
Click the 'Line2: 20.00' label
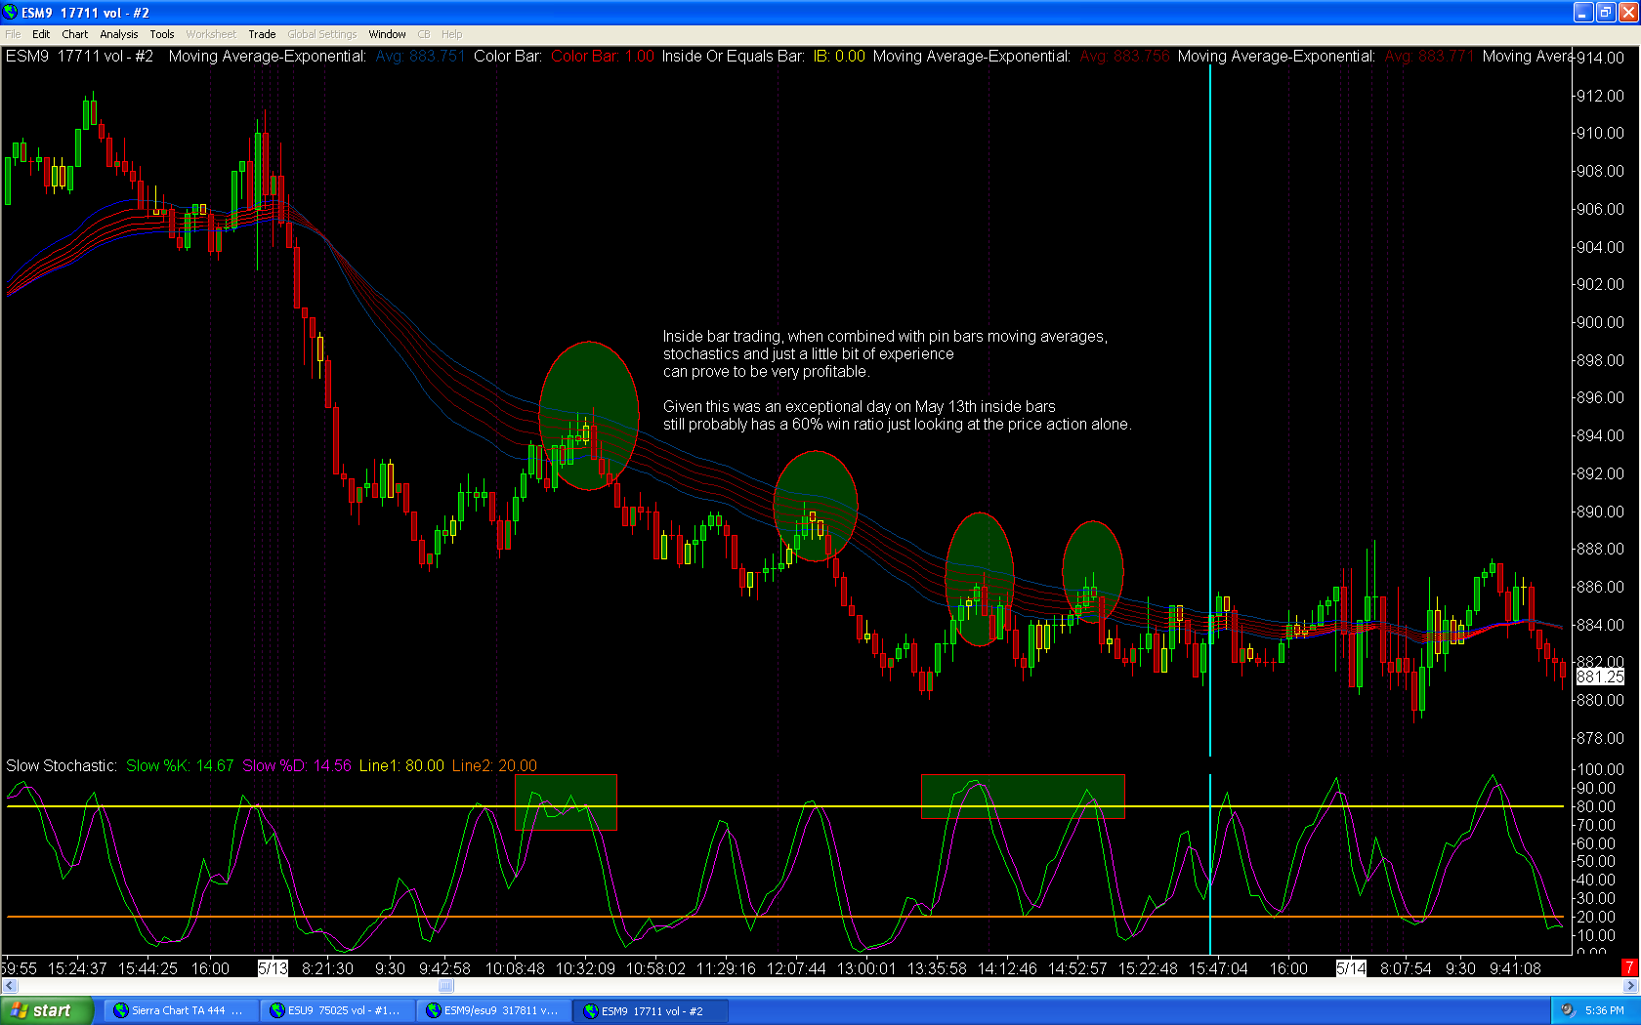coord(494,765)
